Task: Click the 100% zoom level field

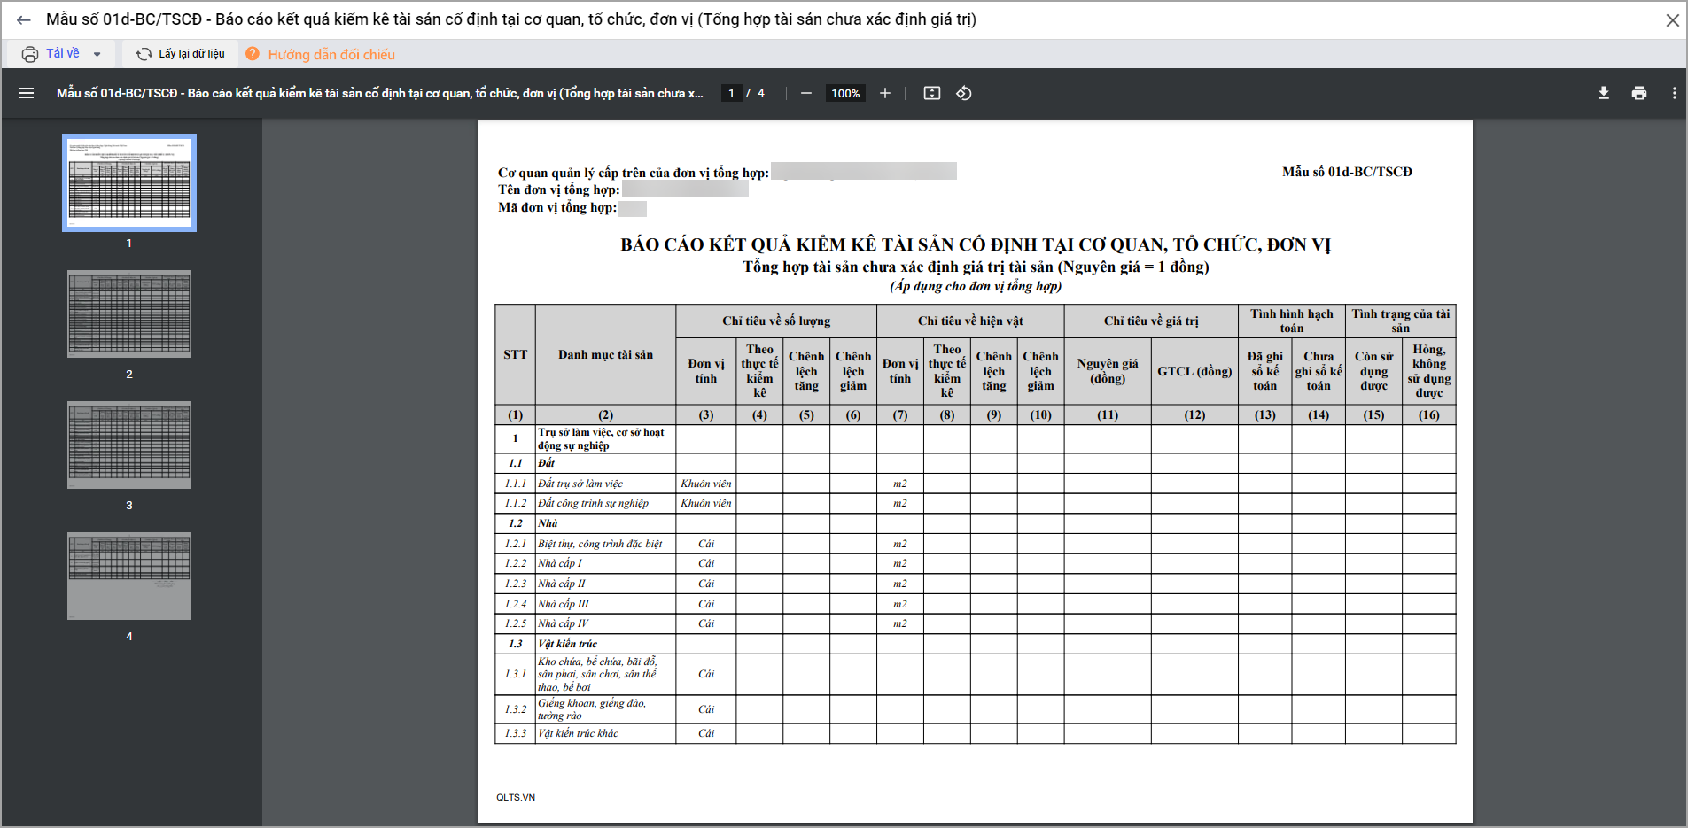Action: pos(845,93)
